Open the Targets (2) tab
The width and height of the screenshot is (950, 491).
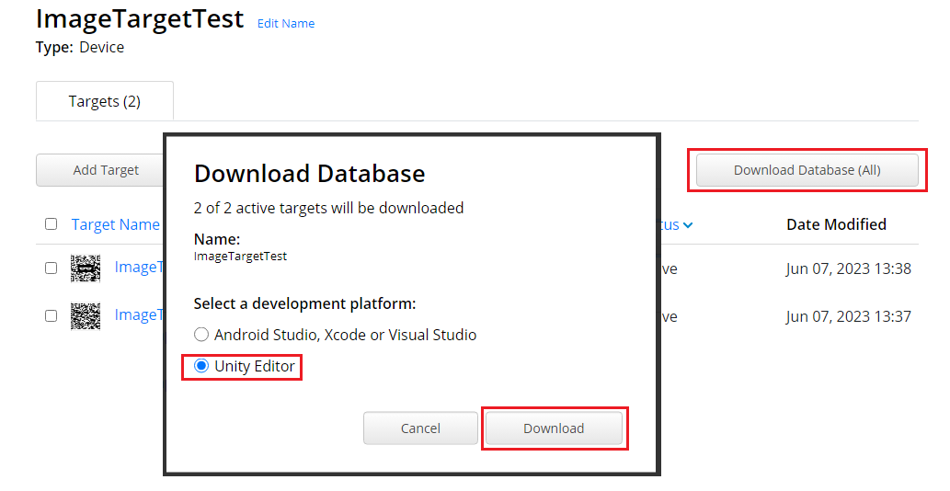coord(105,101)
